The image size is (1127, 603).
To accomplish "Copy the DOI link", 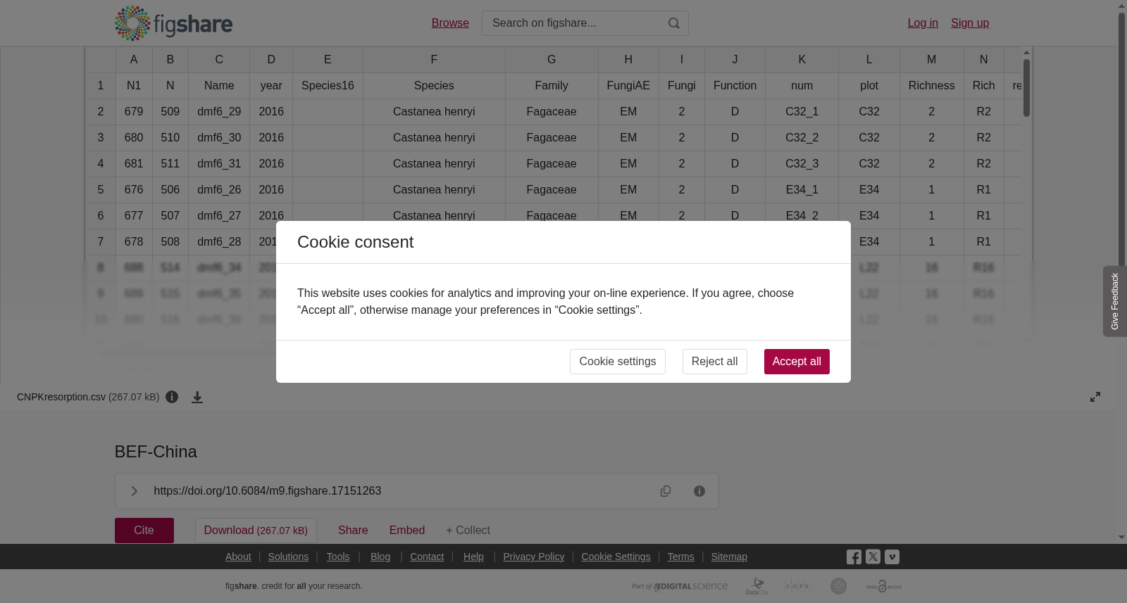I will [x=666, y=491].
